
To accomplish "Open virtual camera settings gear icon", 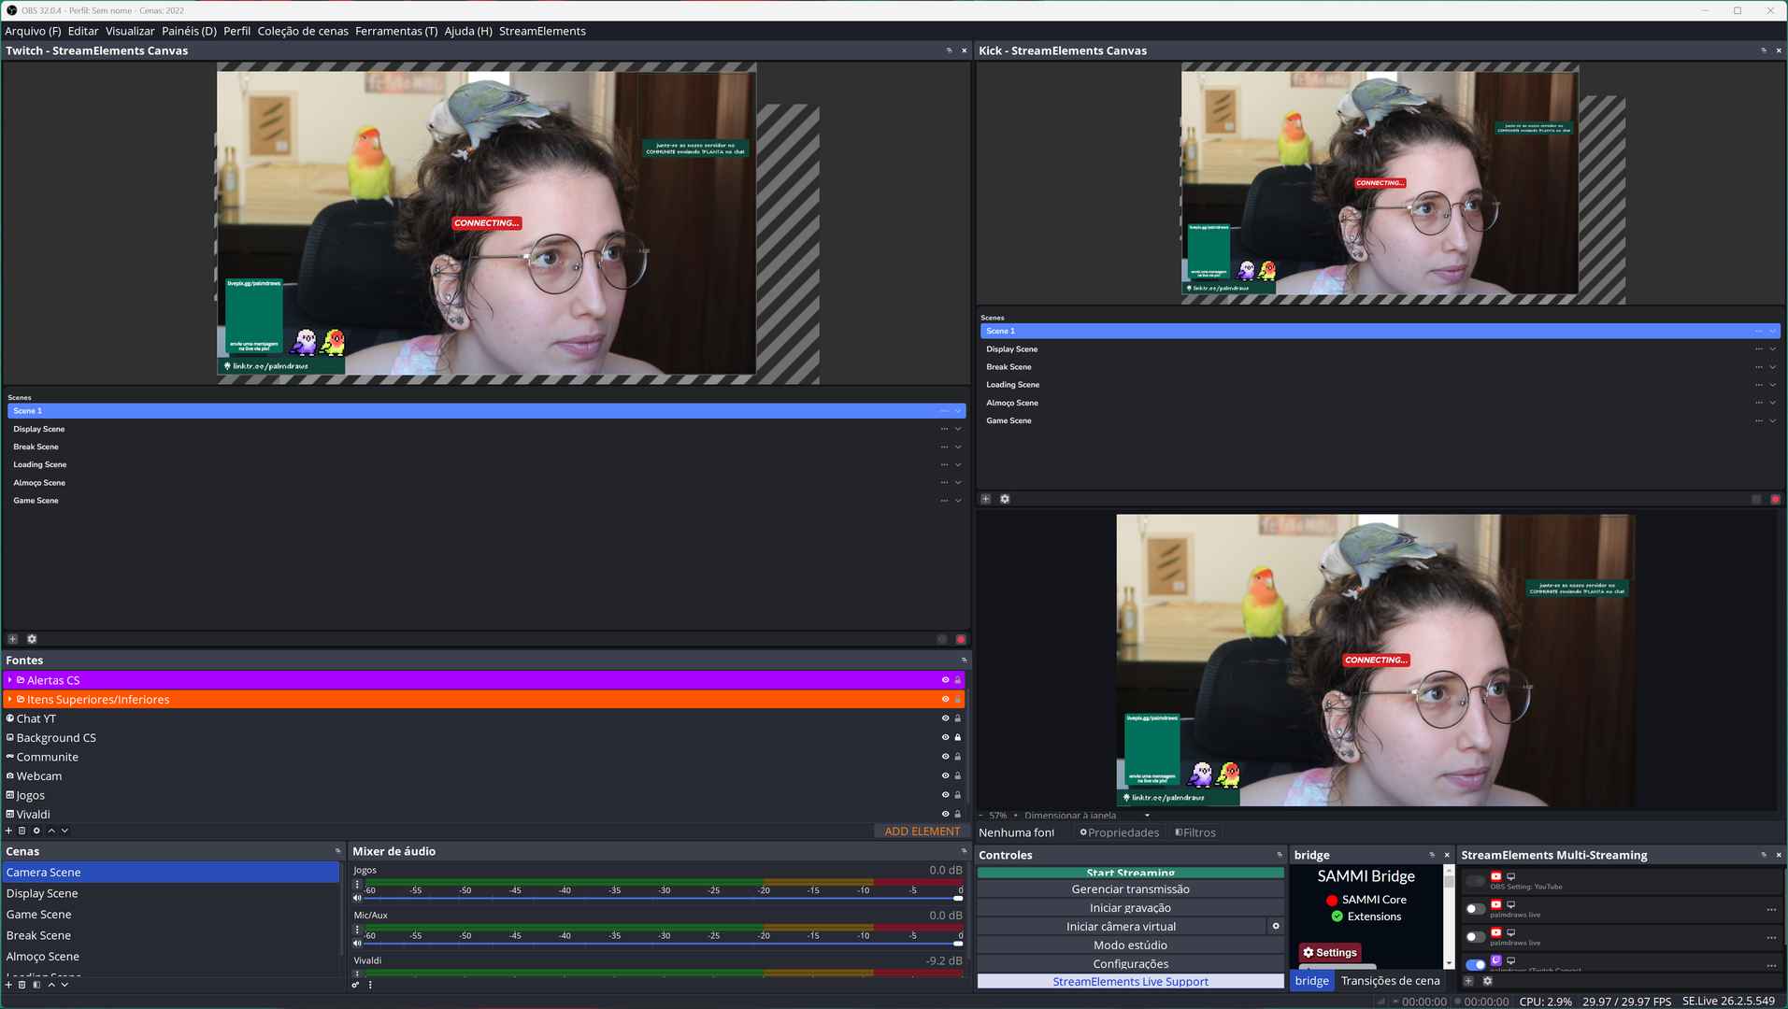I will point(1276,926).
